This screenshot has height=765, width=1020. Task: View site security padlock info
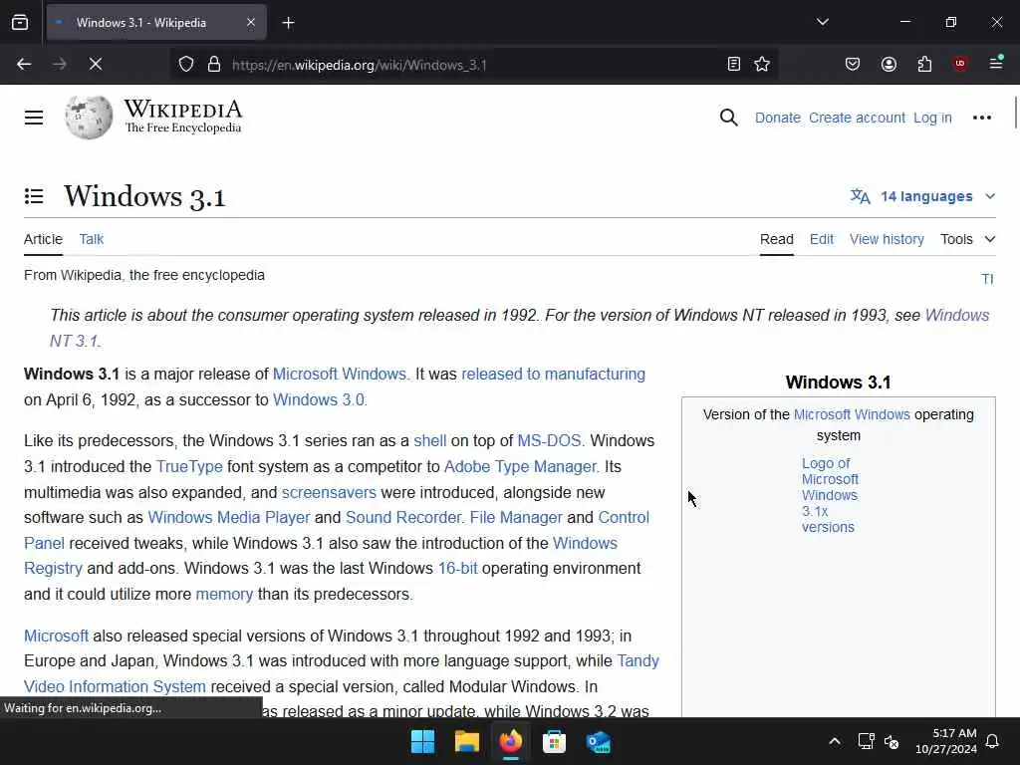click(x=214, y=65)
